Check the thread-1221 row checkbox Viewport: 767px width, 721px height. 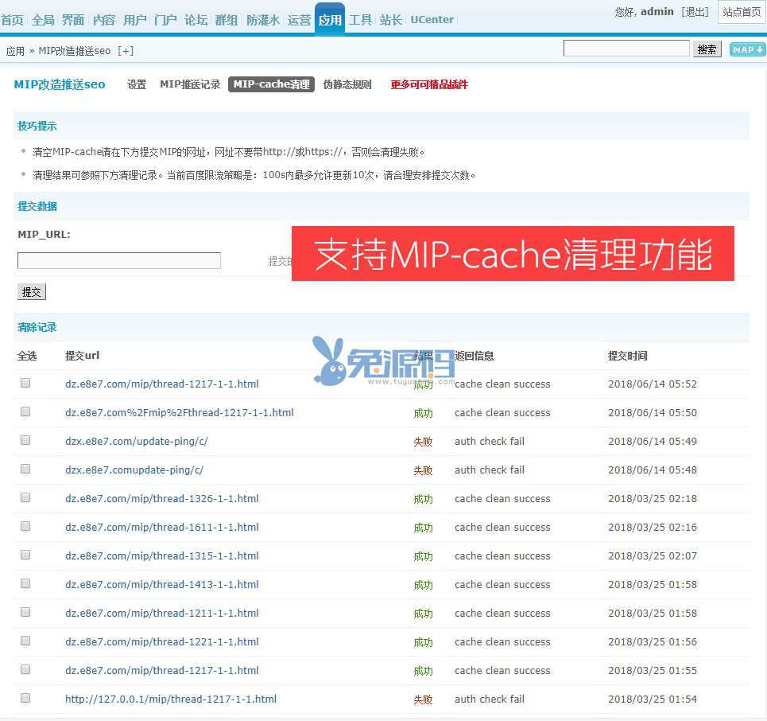coord(25,641)
